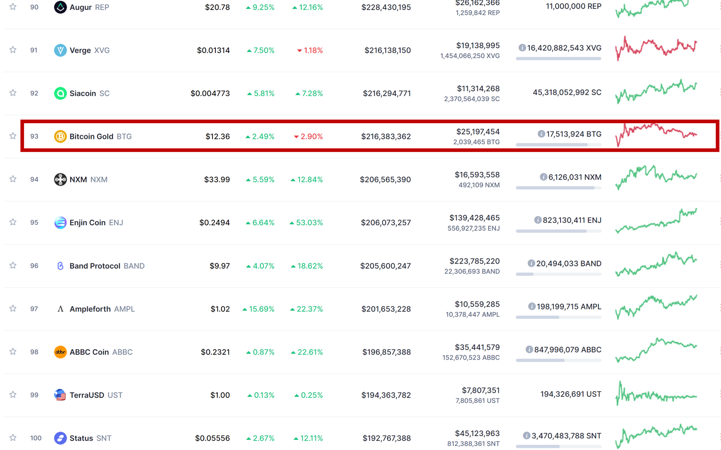Open info icon beside 17,513,924 BTG supply
Viewport: 721px width, 450px height.
(x=541, y=134)
